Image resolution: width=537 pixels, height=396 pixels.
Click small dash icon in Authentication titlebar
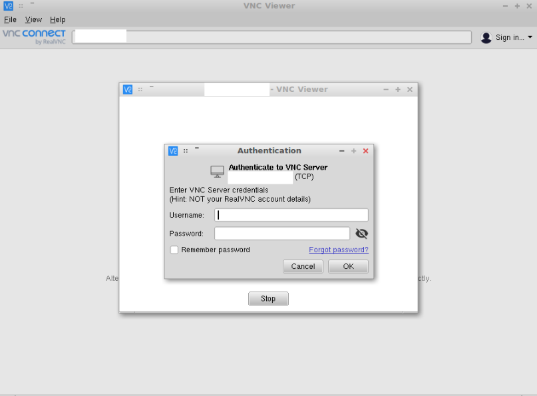pos(197,148)
